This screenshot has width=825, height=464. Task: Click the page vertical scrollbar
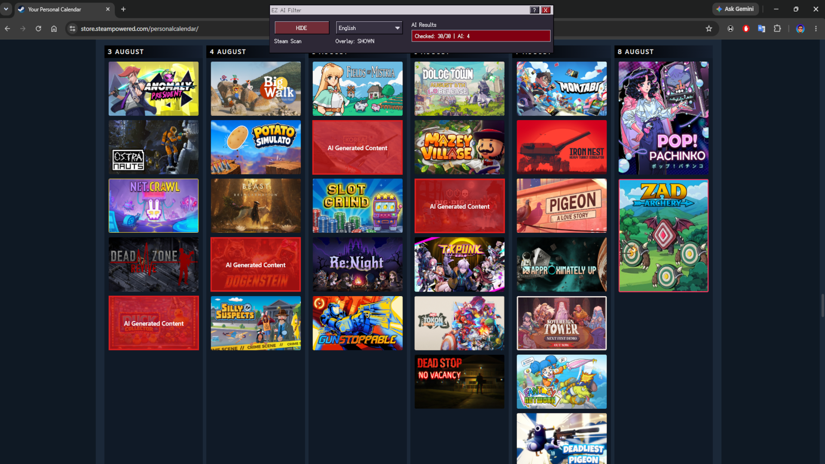tap(822, 305)
